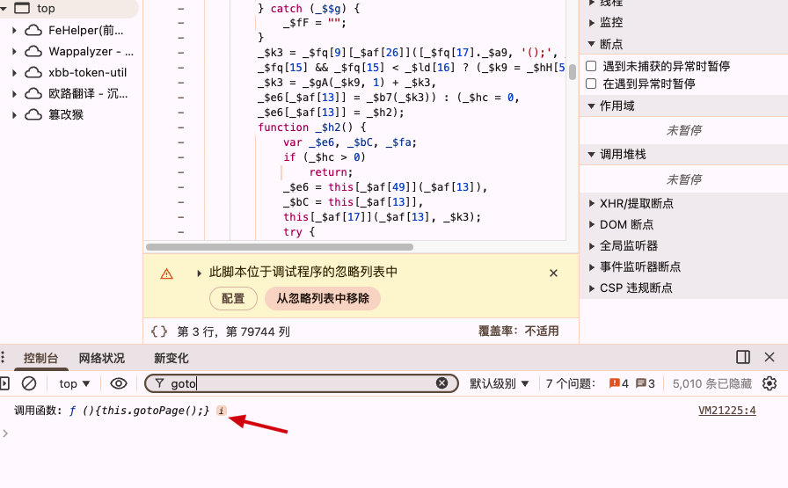Enable 在遇到异常时暂停 checkbox
Image resolution: width=788 pixels, height=488 pixels.
pos(592,84)
